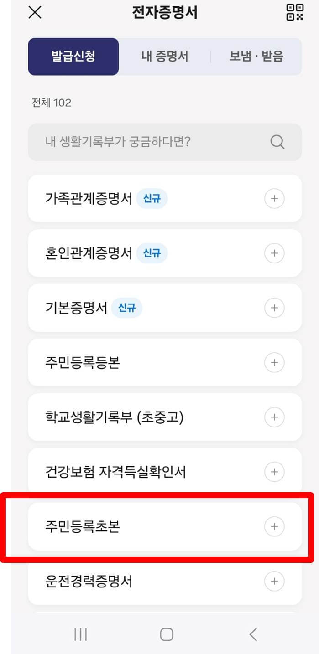Expand 학교생활기록부 using its plus button
Image resolution: width=319 pixels, height=654 pixels.
click(274, 417)
